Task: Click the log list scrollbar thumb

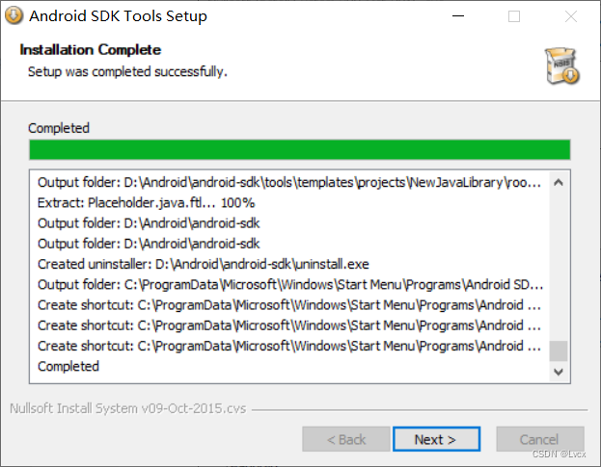Action: [559, 350]
